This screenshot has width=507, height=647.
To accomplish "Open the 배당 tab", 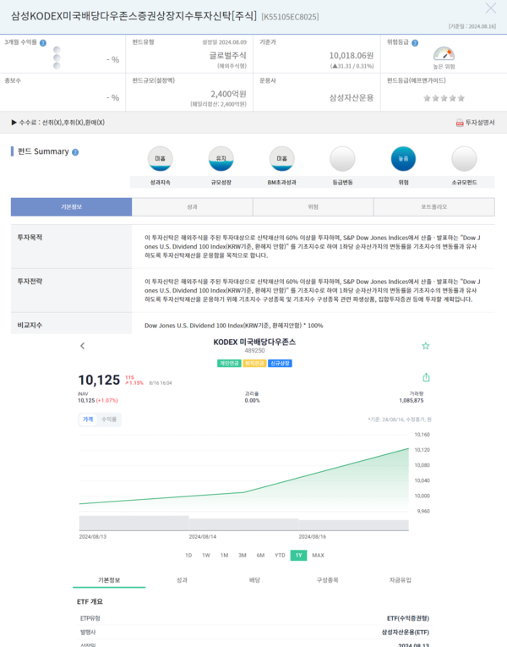I will (254, 580).
